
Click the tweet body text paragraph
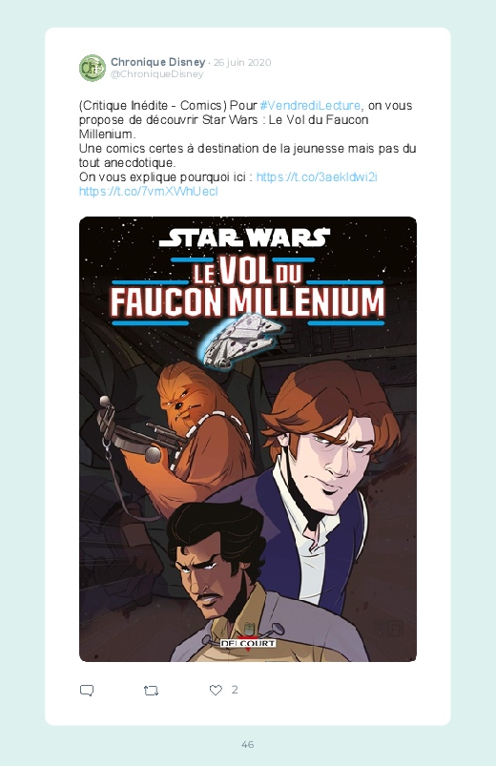pos(248,148)
